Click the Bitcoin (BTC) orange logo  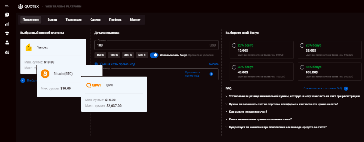pos(45,74)
